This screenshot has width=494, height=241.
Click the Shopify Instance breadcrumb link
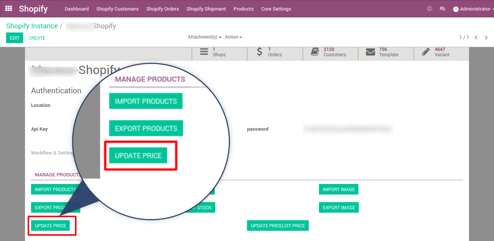32,26
